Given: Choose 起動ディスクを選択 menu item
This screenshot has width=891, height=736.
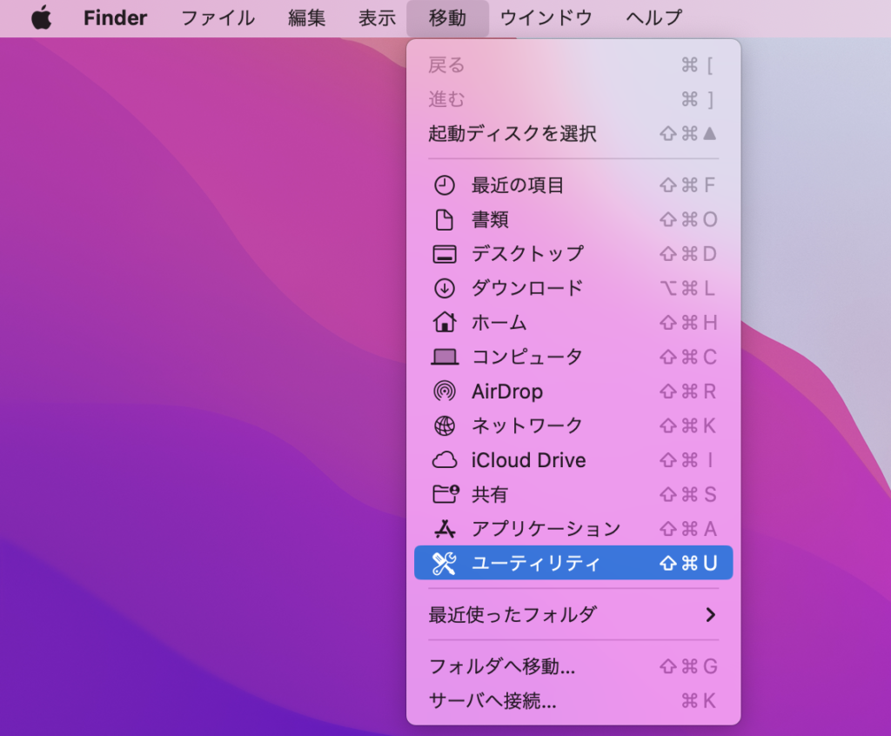Looking at the screenshot, I should tap(512, 134).
